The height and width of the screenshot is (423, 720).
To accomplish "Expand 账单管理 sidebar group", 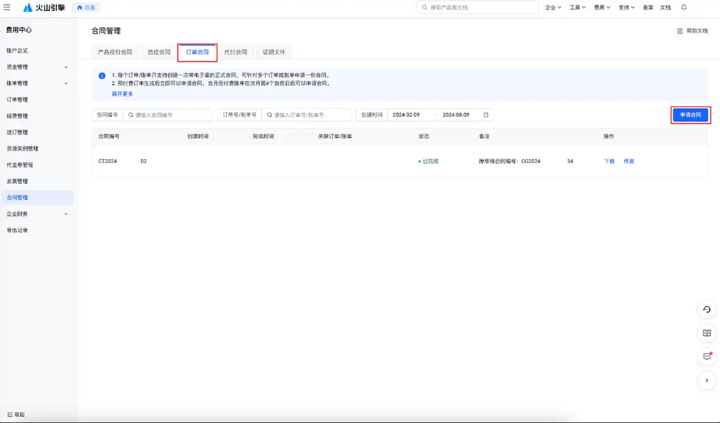I will pyautogui.click(x=37, y=83).
